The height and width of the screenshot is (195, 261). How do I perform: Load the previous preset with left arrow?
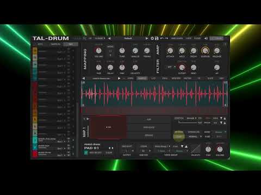pos(109,38)
